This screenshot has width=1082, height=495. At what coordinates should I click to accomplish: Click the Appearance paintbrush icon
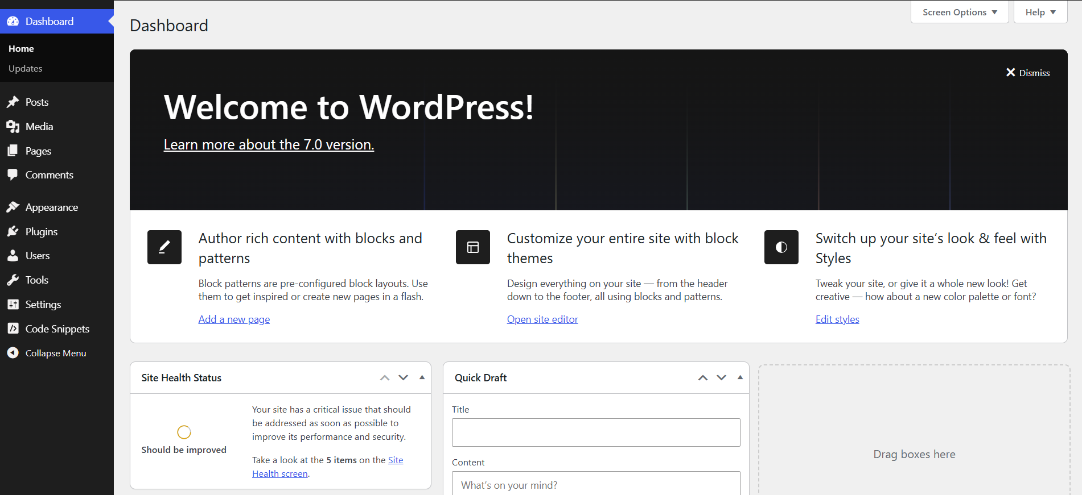point(13,207)
